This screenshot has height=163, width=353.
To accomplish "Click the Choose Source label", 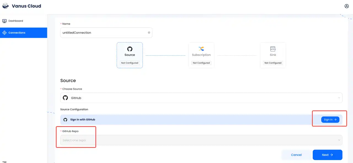I will (x=72, y=89).
